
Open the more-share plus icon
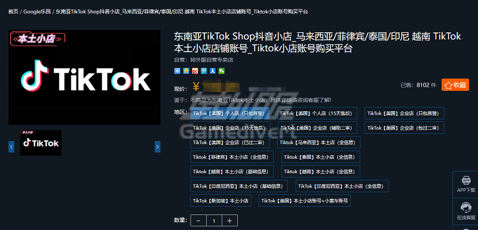point(177,71)
